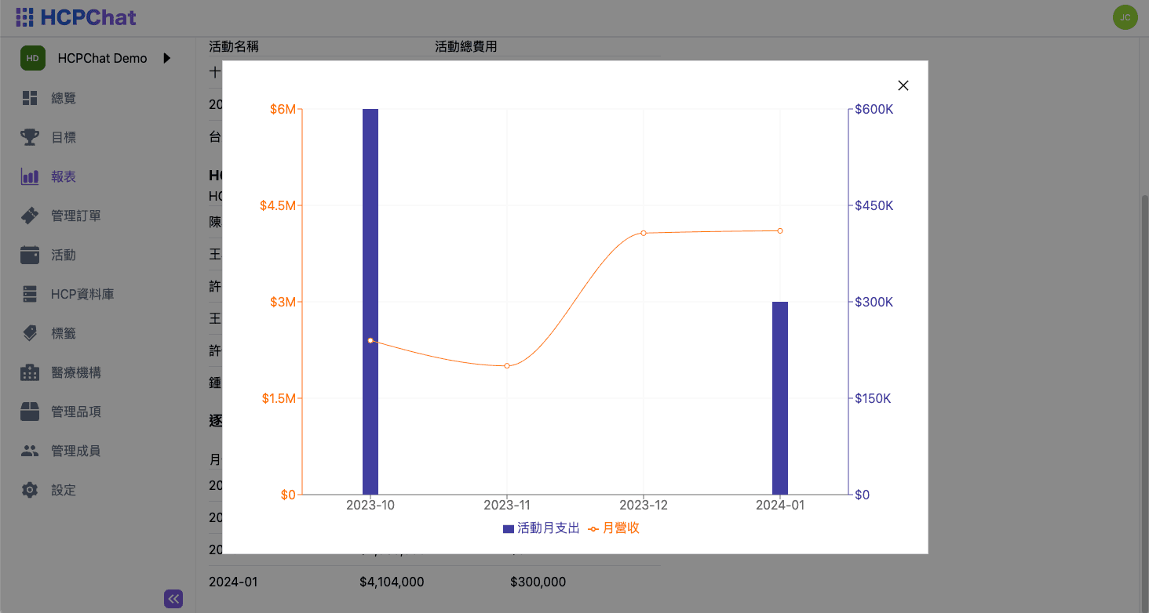Viewport: 1149px width, 613px height.
Task: Click the HCPChat logo grid icon
Action: (25, 17)
